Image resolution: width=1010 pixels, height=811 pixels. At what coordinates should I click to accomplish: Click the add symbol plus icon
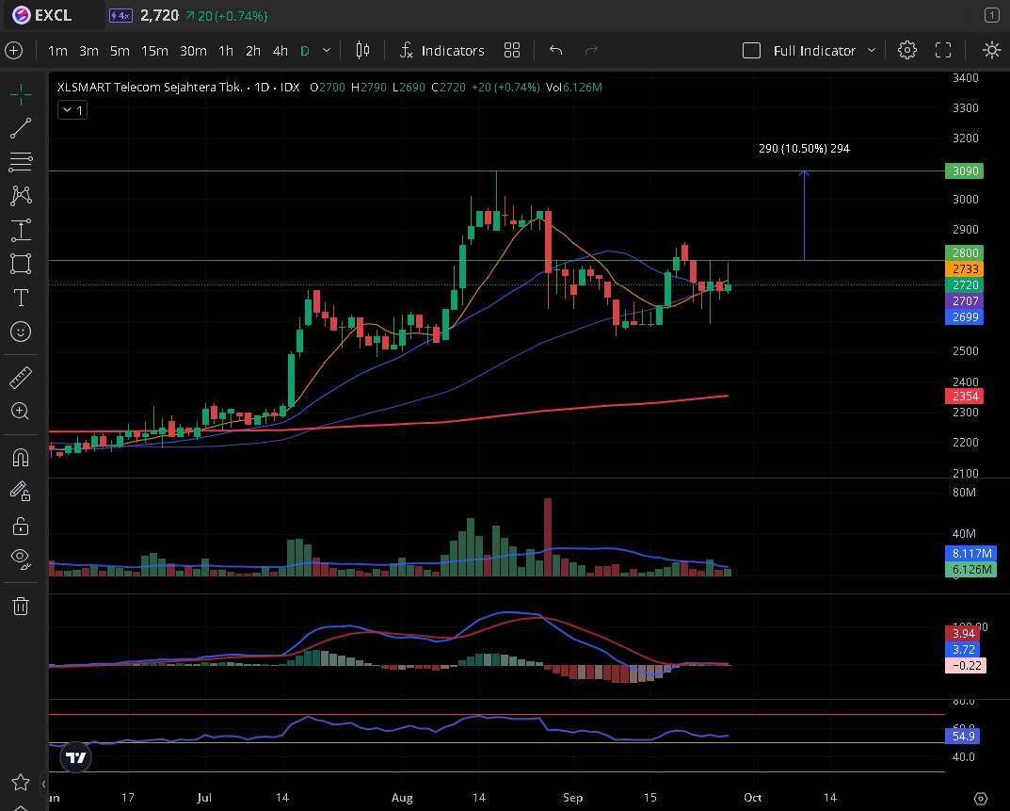[x=13, y=50]
